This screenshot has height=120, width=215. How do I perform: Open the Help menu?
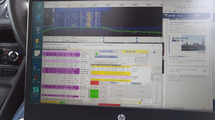[x=68, y=47]
